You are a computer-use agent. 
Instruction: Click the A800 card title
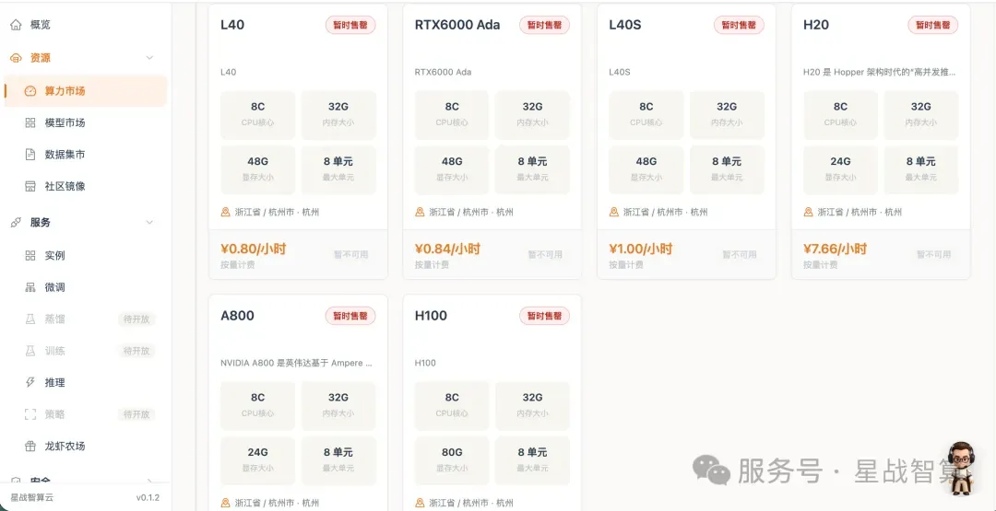[x=238, y=316]
